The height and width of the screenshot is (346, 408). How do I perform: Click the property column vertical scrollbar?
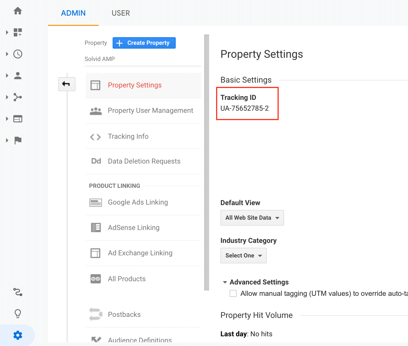(x=207, y=162)
